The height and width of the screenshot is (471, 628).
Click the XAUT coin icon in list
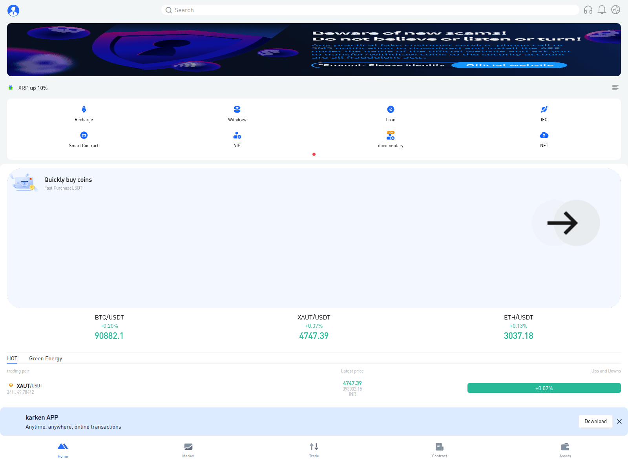(11, 385)
